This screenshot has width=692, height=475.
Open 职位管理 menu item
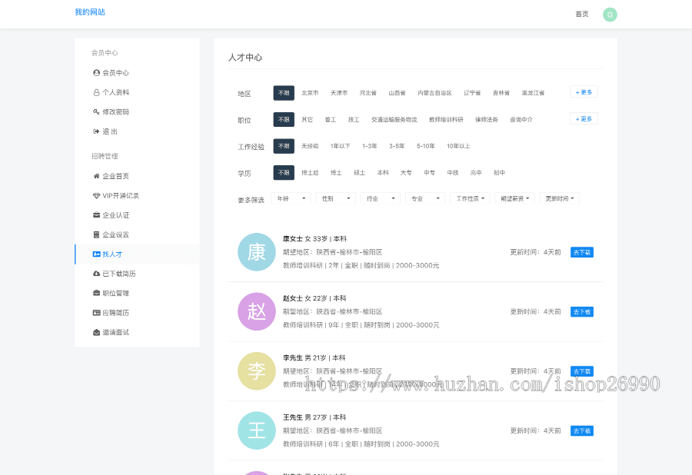(x=138, y=293)
